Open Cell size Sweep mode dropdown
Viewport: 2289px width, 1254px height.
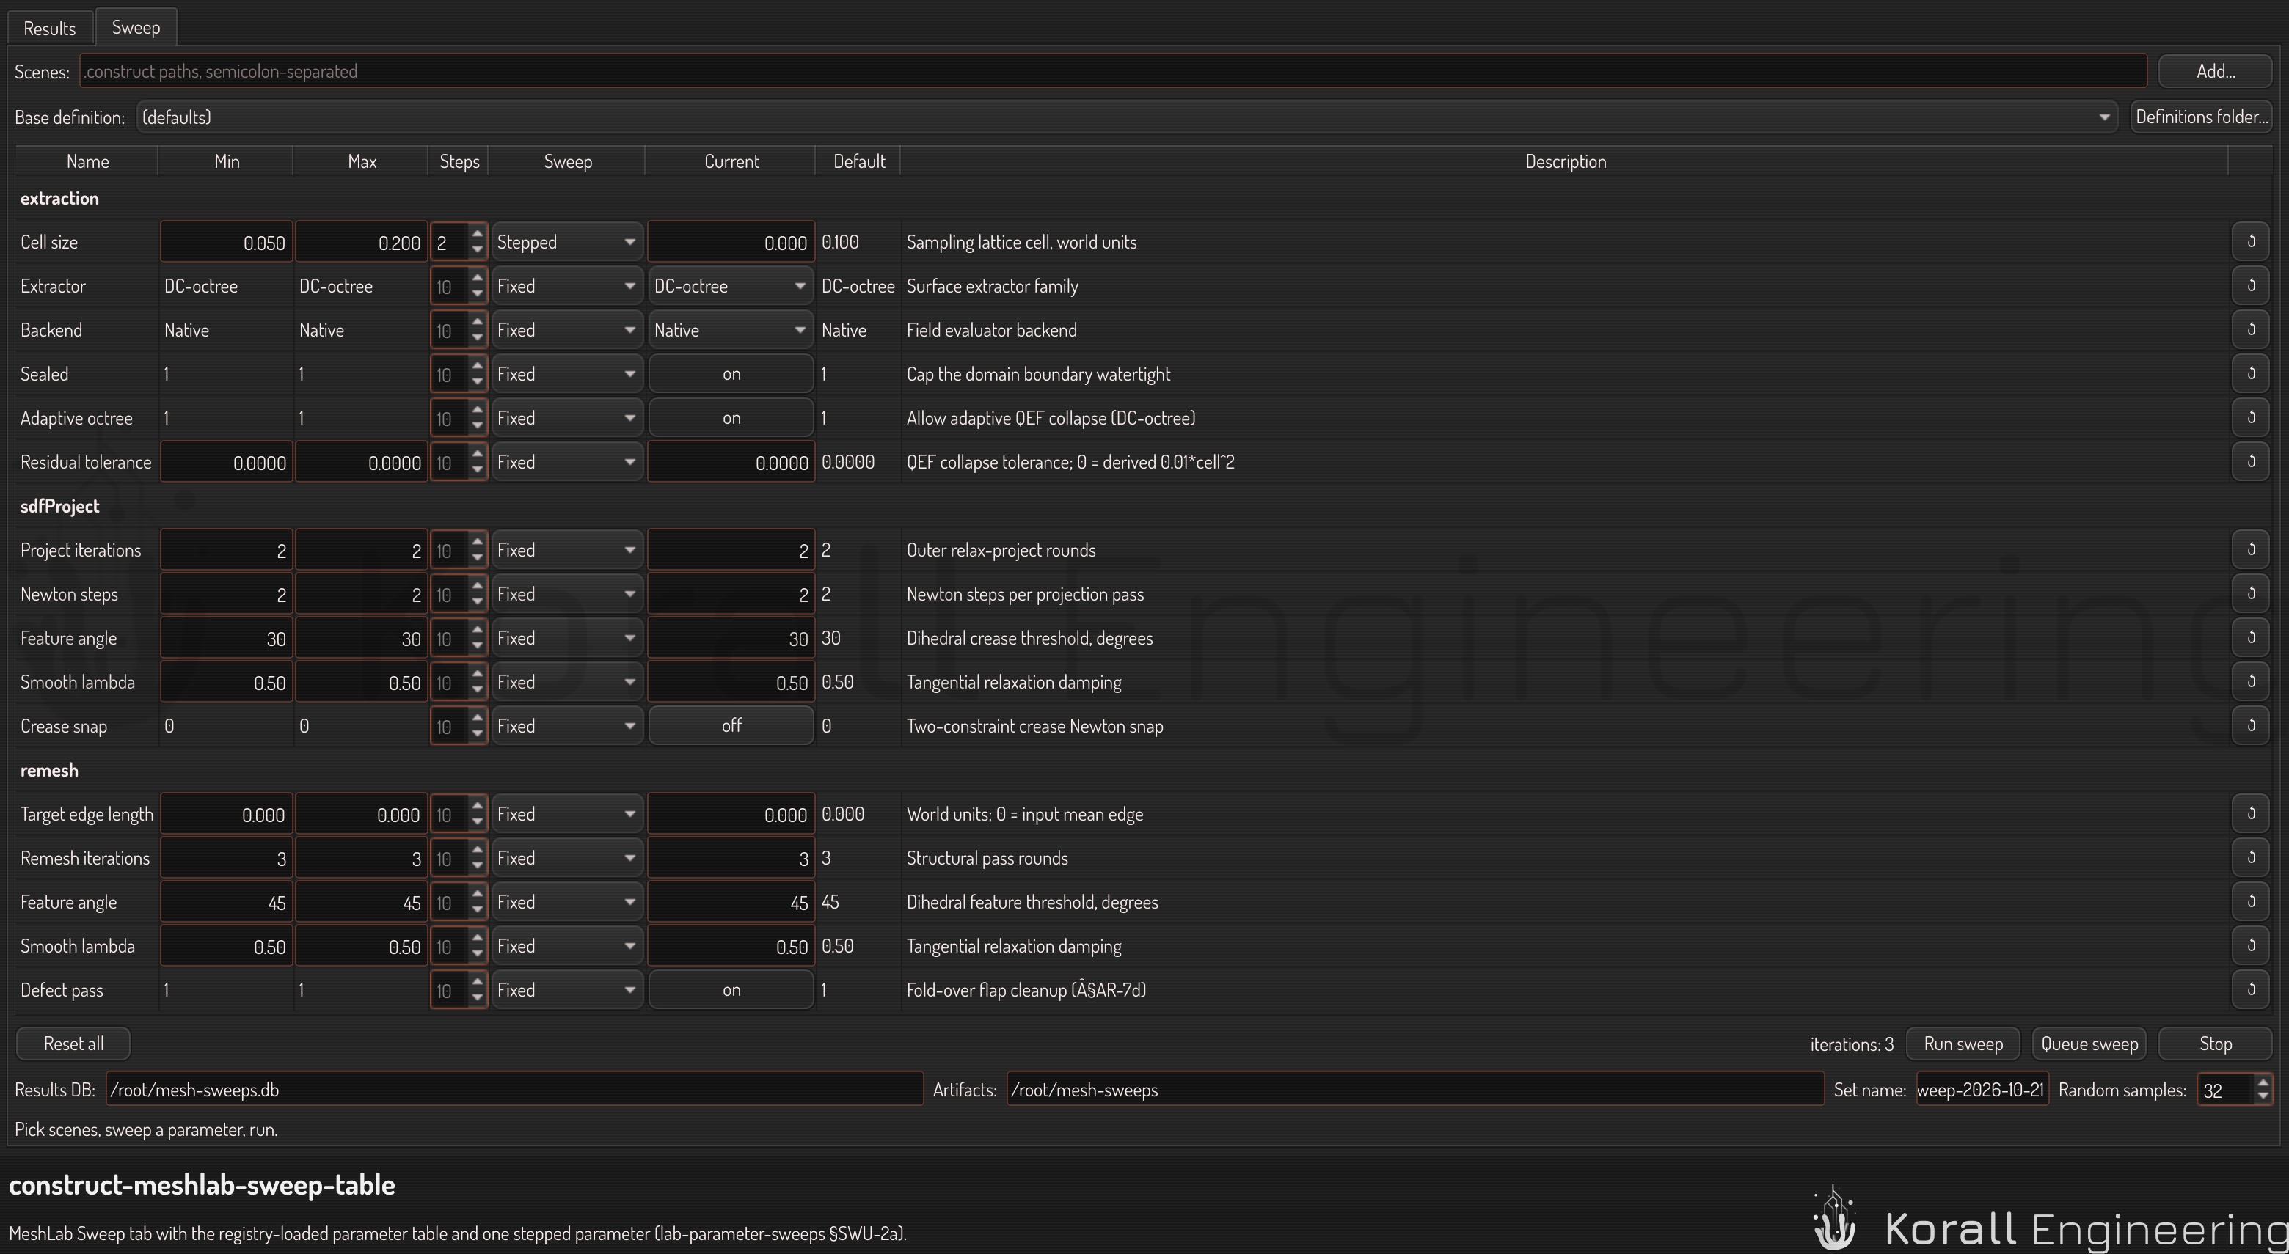coord(566,241)
